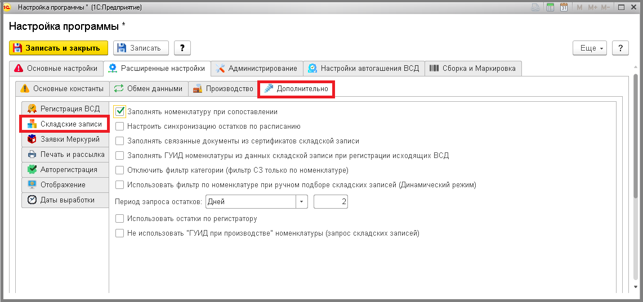
Task: Check Не использовать ГУИД при производстве
Action: tap(119, 233)
